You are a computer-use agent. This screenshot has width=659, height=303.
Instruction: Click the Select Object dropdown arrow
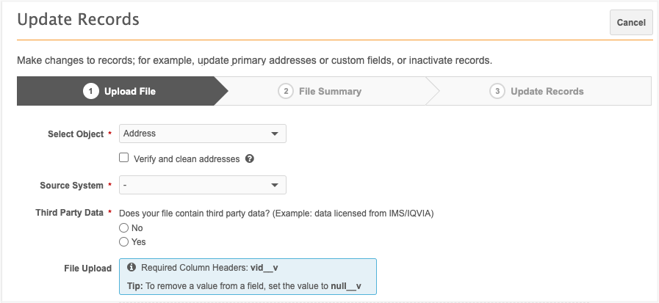275,134
